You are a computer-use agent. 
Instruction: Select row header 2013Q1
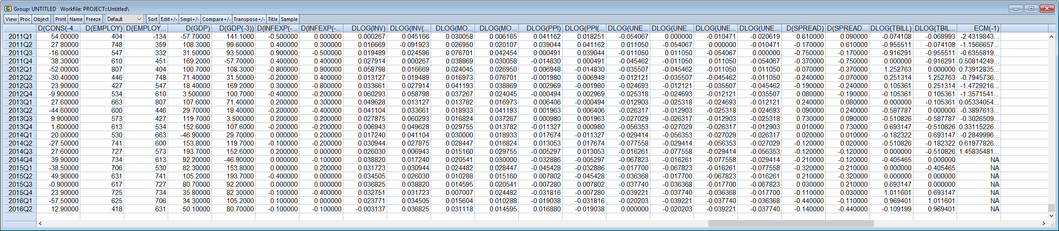pyautogui.click(x=20, y=102)
